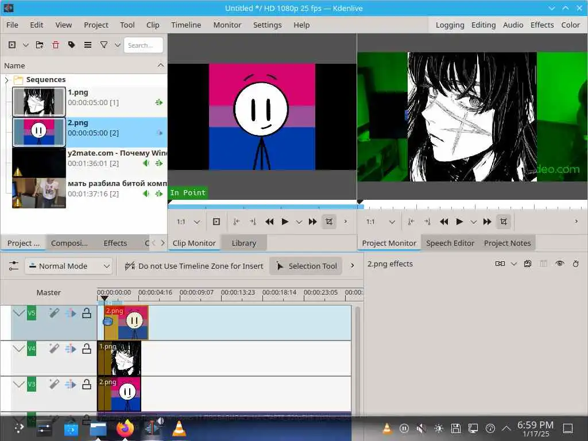Click the Add Clip or Folder icon in bin
Screen dimensions: 588x441
click(12, 45)
